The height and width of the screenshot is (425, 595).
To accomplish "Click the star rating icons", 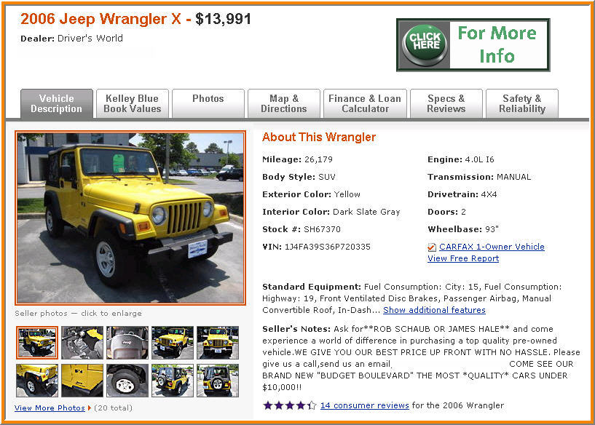I will 290,405.
